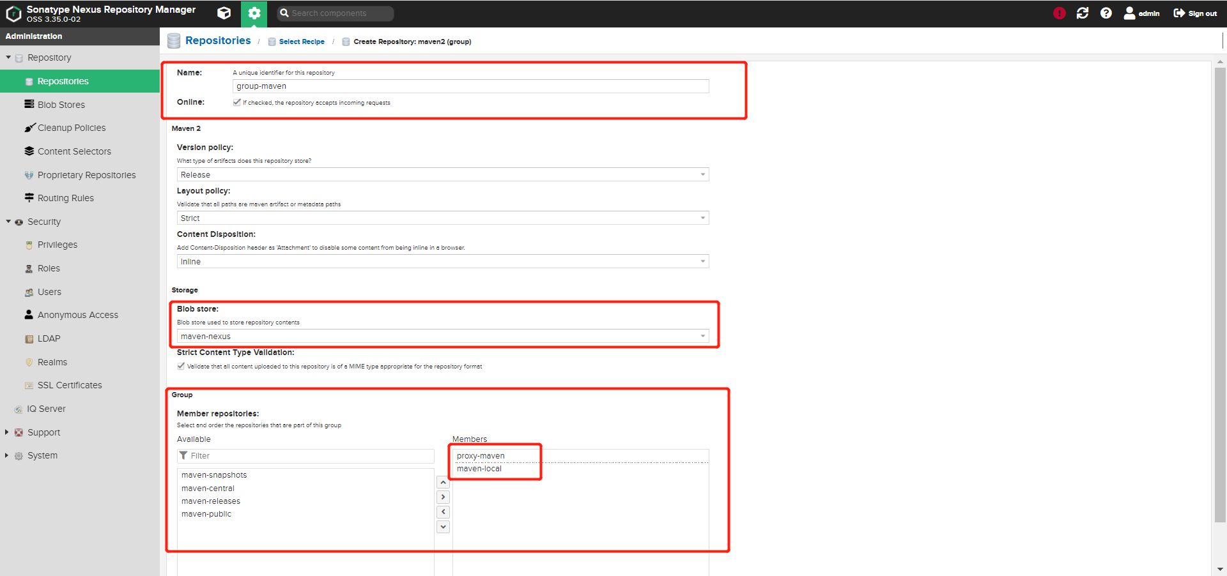Open the Help question mark icon
Screen dimensions: 1227x576
tap(1106, 13)
